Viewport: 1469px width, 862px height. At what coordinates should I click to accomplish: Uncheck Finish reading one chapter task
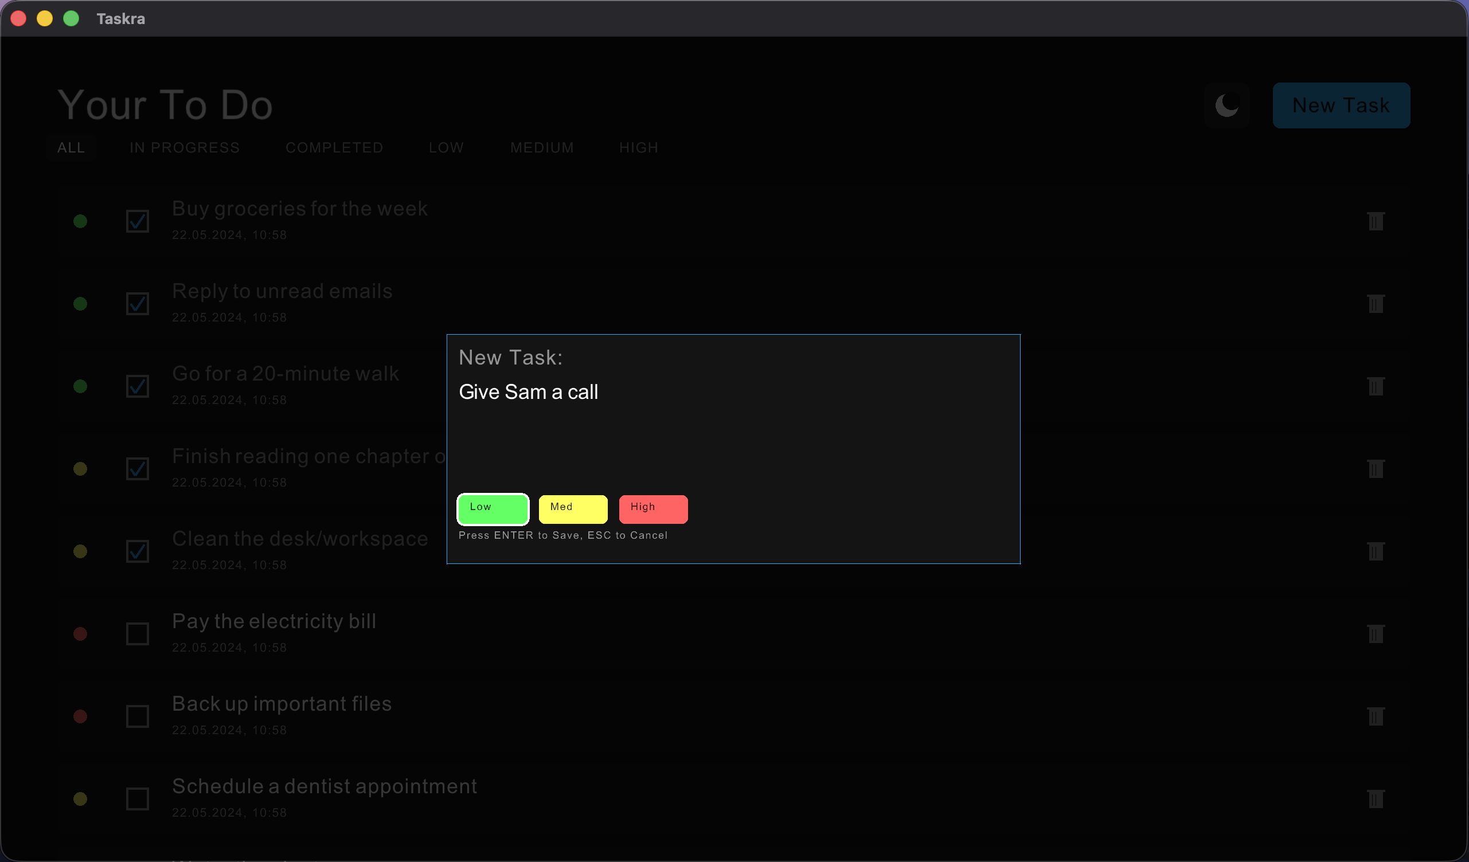point(138,469)
